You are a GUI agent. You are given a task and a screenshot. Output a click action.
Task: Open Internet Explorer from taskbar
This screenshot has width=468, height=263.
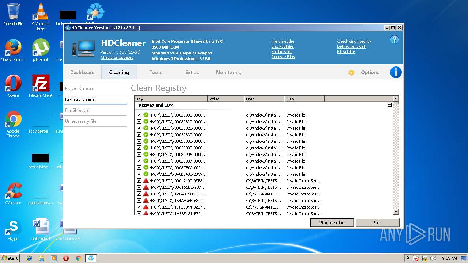coord(29,258)
